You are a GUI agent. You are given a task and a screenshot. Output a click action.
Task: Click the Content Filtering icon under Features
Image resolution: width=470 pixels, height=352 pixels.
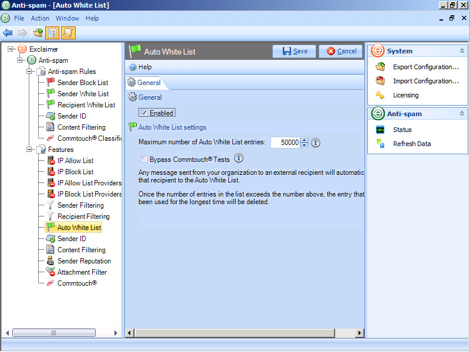click(x=50, y=249)
